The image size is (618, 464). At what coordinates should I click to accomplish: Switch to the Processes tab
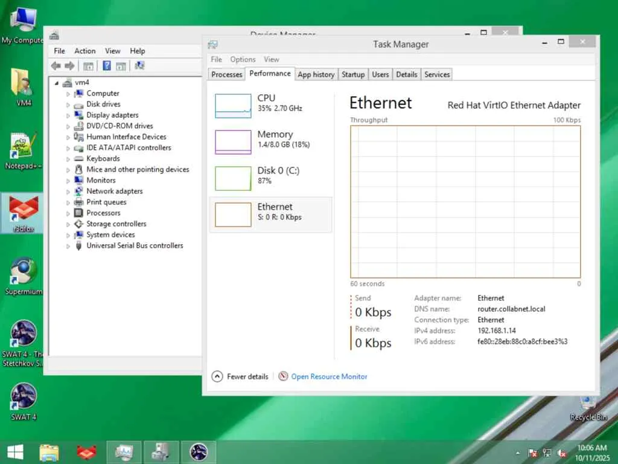point(227,74)
